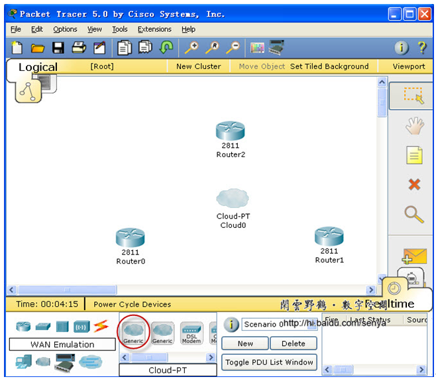Screen dimensions: 436x381
Task: Click the [Root] cluster label
Action: (102, 66)
